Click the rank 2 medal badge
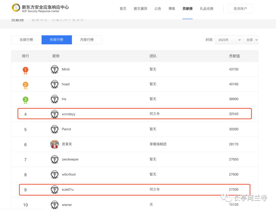The width and height of the screenshot is (276, 210). click(x=26, y=85)
